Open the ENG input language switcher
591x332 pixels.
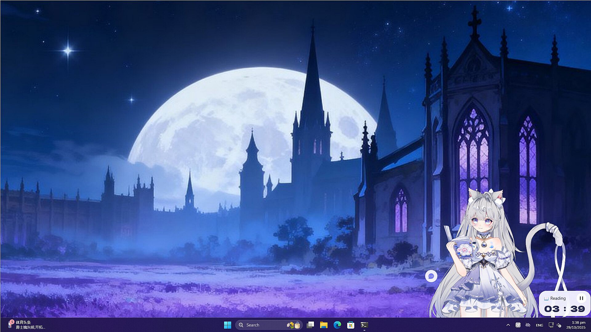(539, 325)
